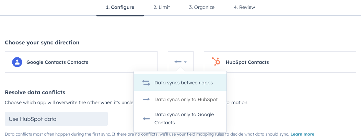Click the Choose your sync direction heading
361x140 pixels.
[x=42, y=43]
